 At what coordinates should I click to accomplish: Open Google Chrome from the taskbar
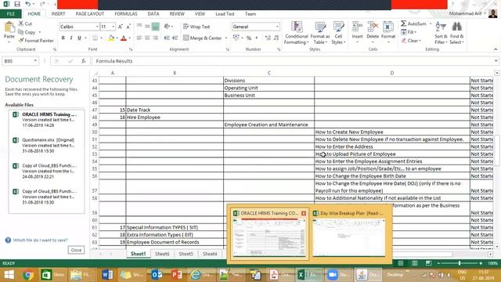tap(28, 275)
